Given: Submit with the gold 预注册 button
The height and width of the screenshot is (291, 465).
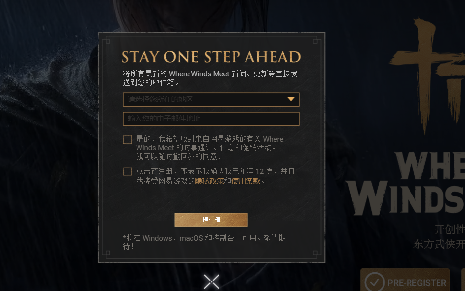Looking at the screenshot, I should click(211, 220).
